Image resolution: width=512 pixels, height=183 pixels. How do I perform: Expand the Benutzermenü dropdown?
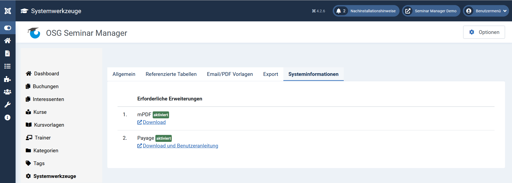click(x=486, y=11)
